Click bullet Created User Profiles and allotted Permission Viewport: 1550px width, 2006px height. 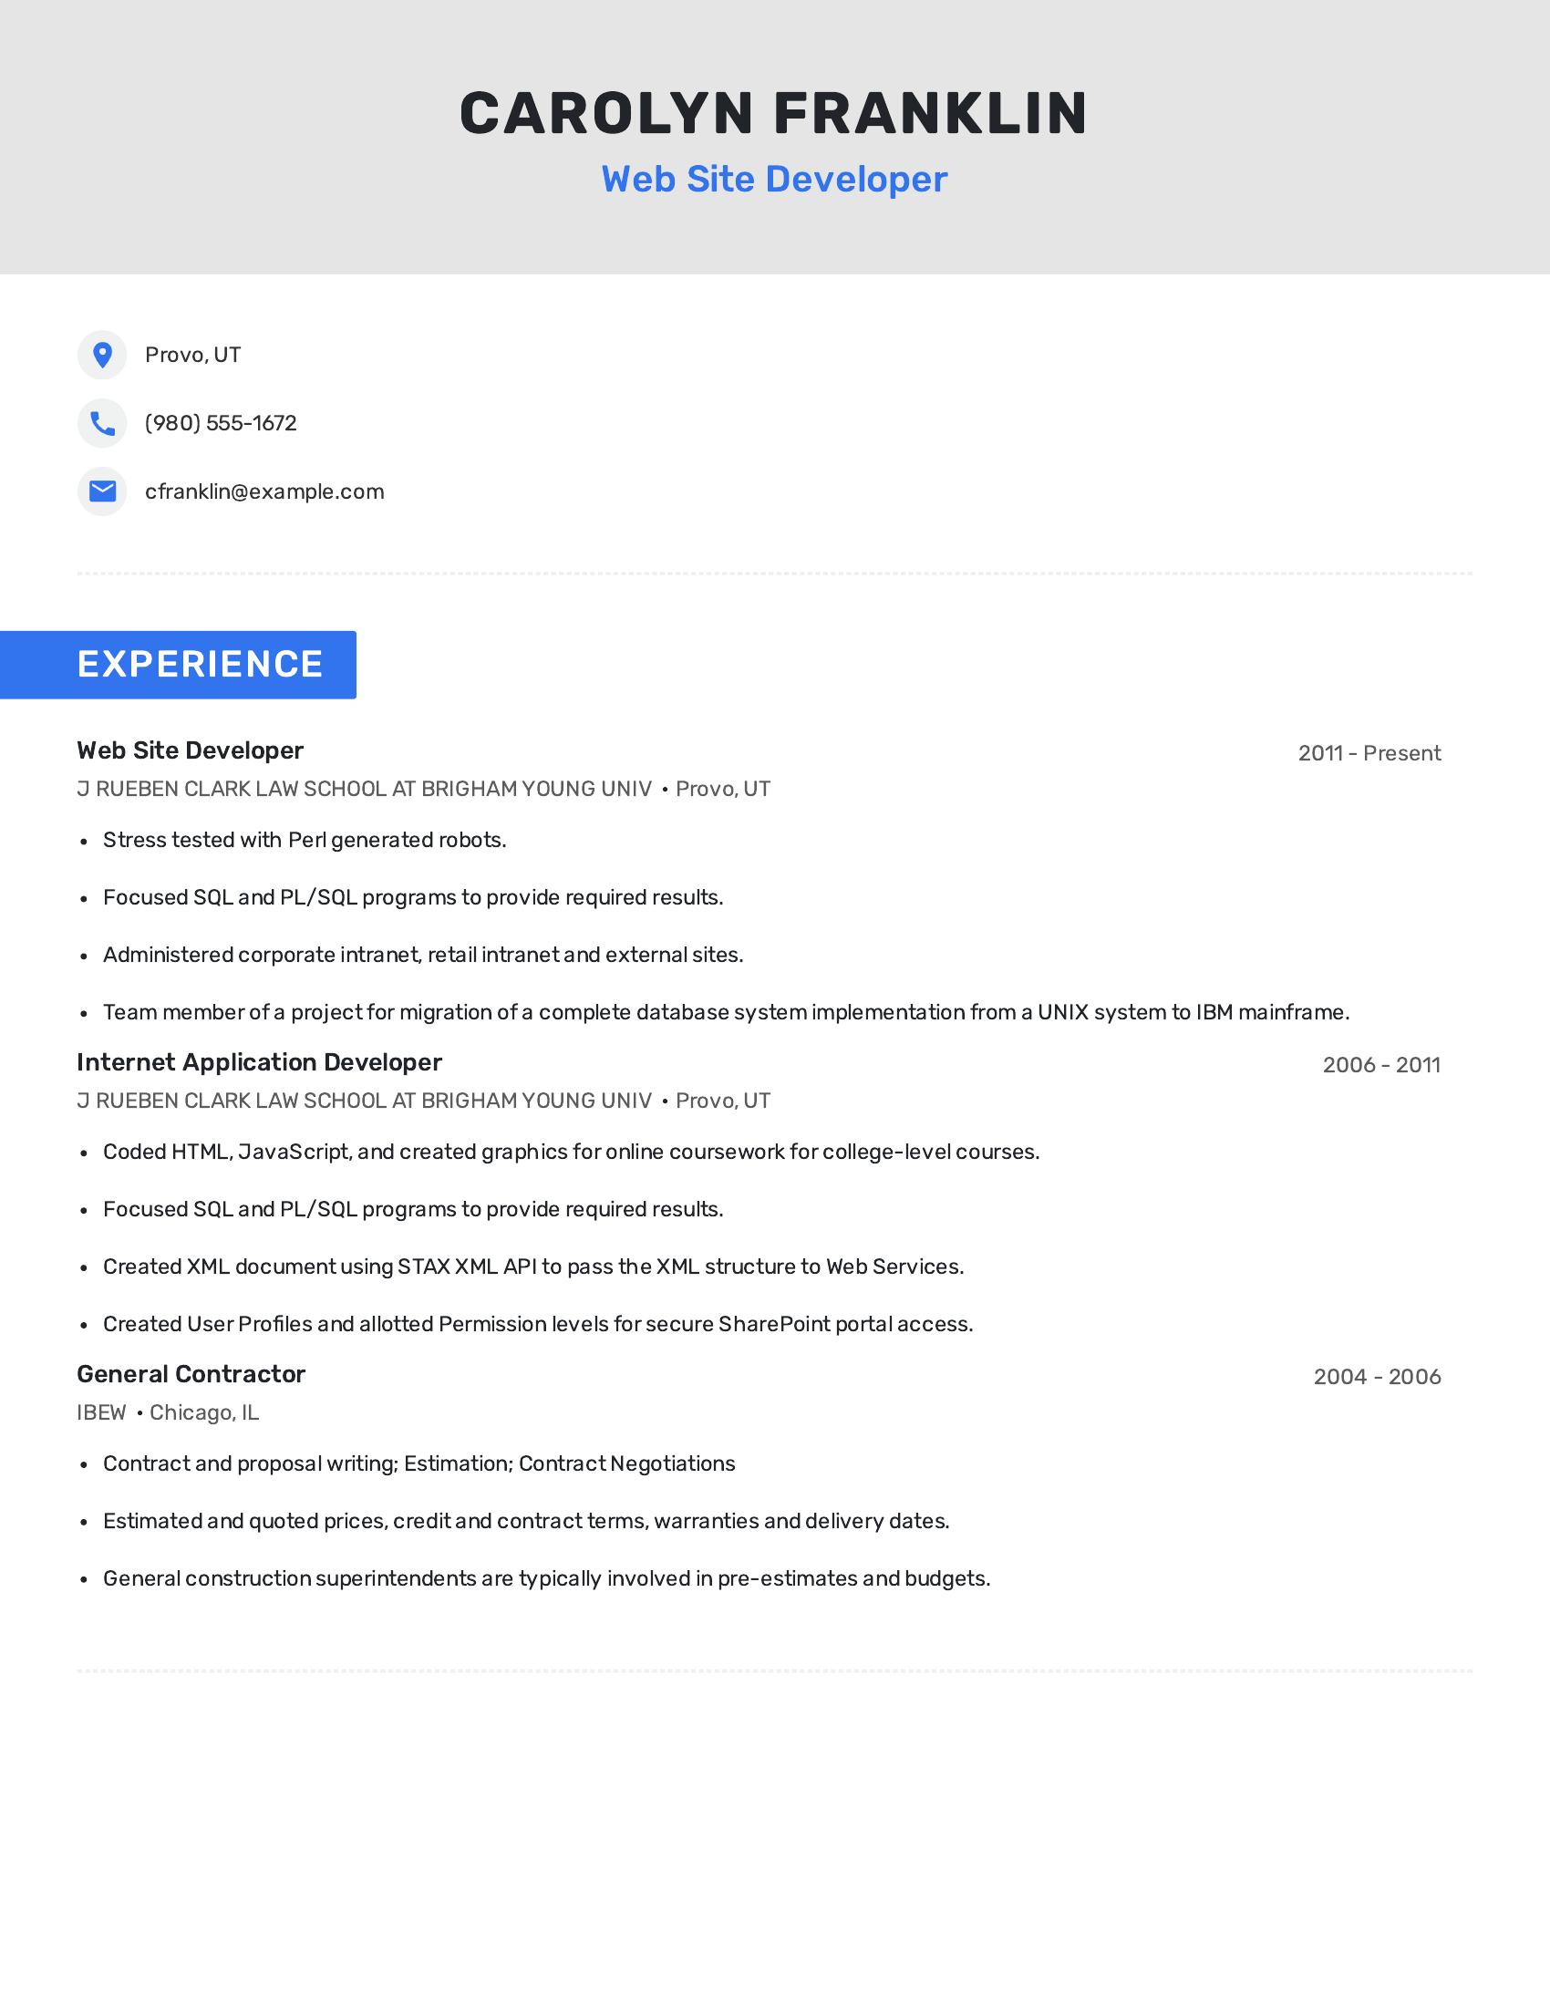pyautogui.click(x=538, y=1325)
